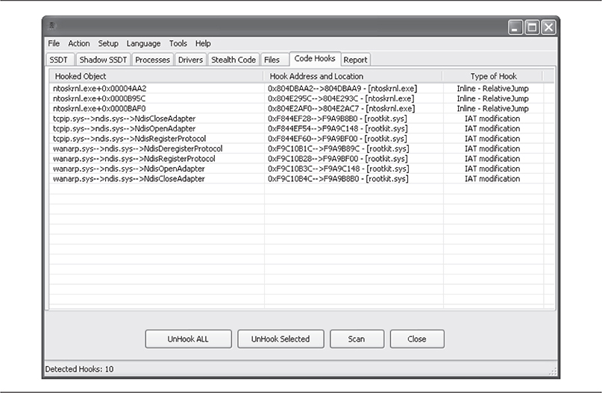This screenshot has height=393, width=602.
Task: Start a scan with the Scan button
Action: point(357,339)
